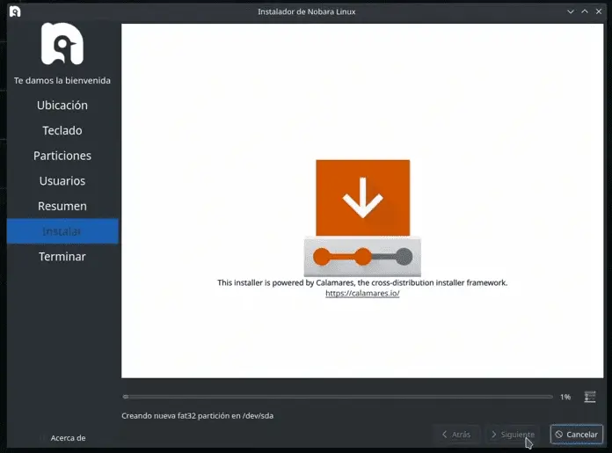Maximize the installer window
Image resolution: width=612 pixels, height=453 pixels.
pyautogui.click(x=584, y=11)
